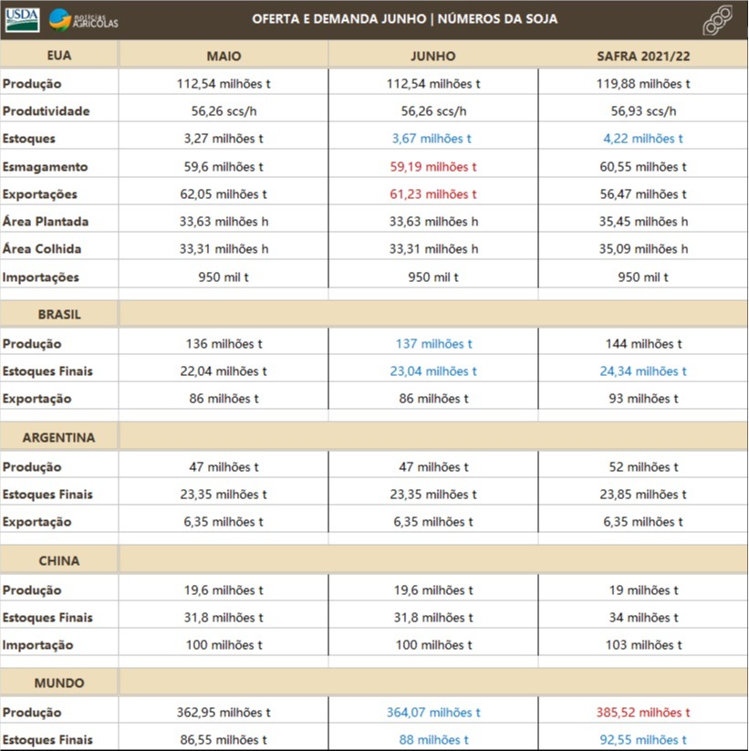Select the JUNHO column header
This screenshot has width=749, height=751.
pos(432,56)
